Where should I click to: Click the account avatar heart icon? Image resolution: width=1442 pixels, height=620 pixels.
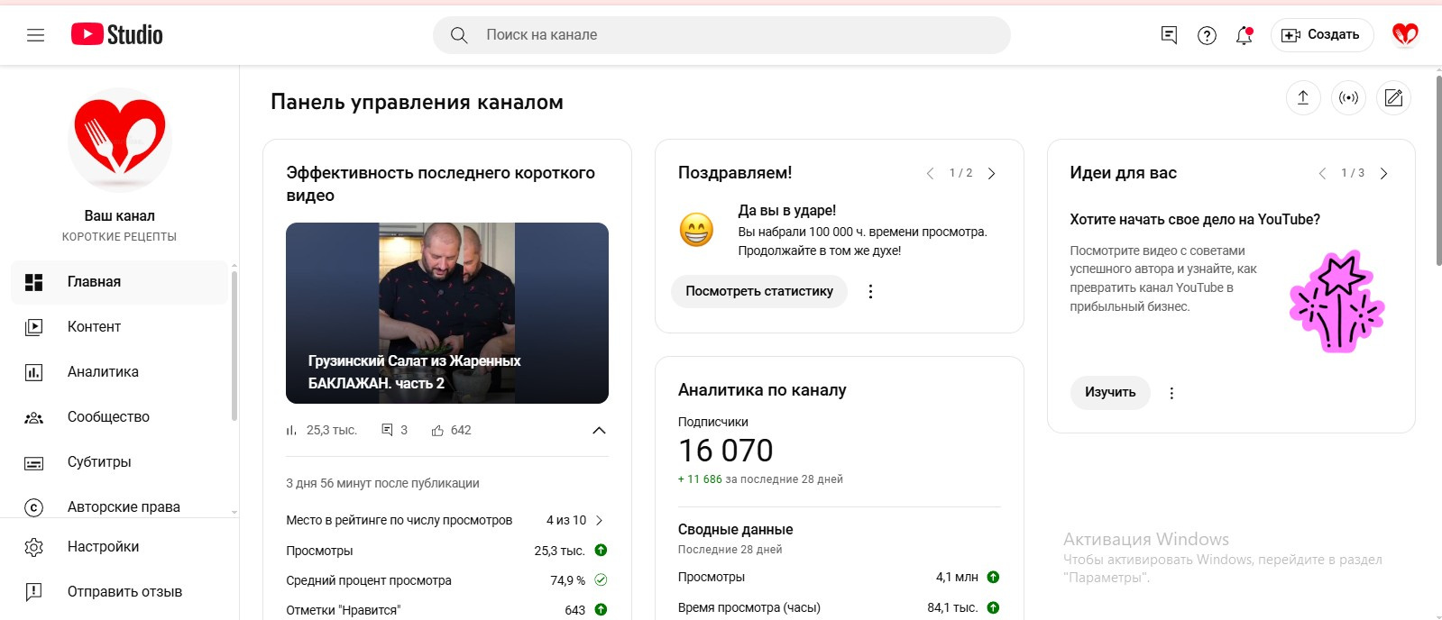(x=1405, y=35)
